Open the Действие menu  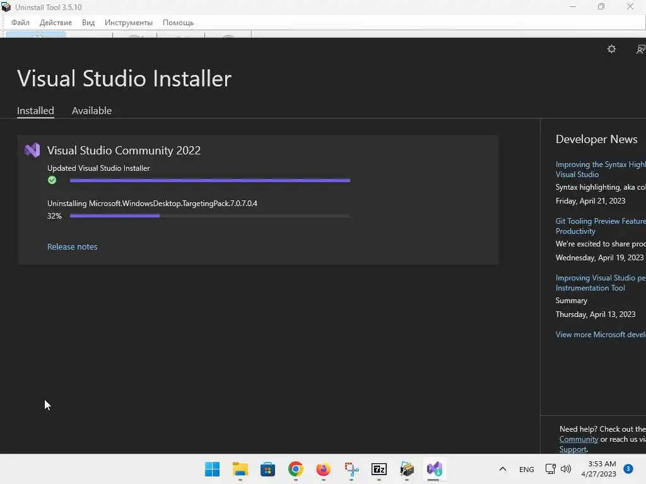pos(56,23)
